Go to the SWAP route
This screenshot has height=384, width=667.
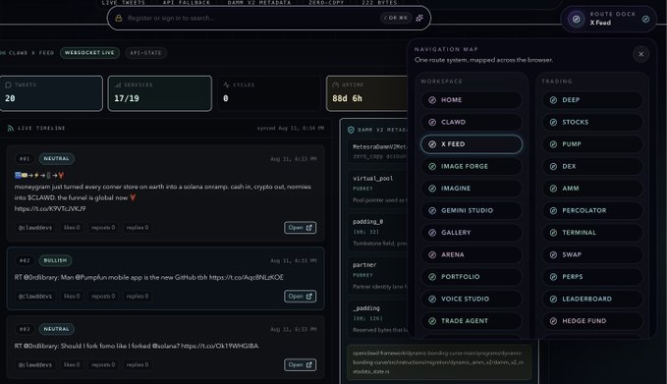[x=592, y=254]
